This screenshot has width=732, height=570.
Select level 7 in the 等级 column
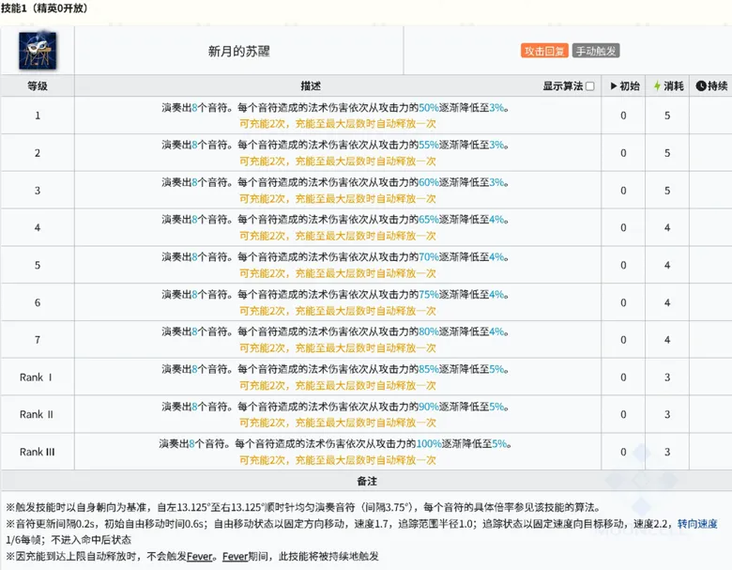coord(38,340)
